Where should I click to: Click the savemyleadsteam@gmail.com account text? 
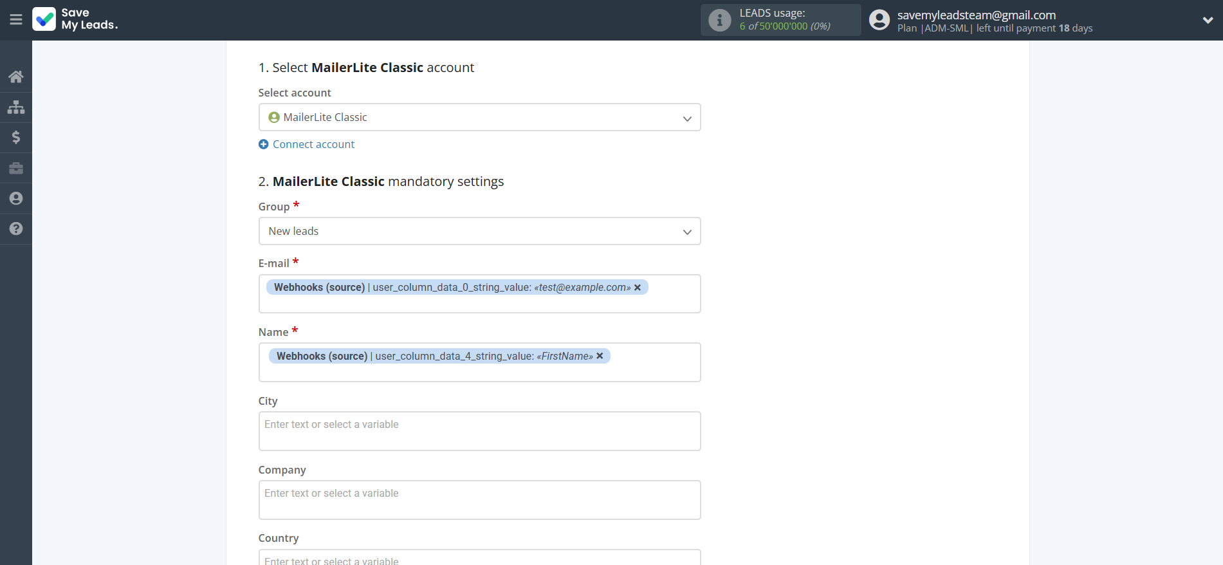(976, 15)
